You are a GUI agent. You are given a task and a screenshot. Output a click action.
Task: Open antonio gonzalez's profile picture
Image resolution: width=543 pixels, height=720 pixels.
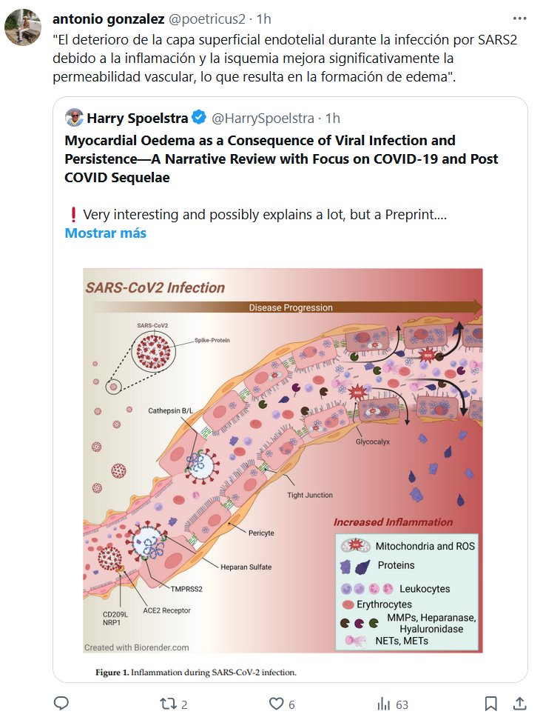(x=23, y=28)
